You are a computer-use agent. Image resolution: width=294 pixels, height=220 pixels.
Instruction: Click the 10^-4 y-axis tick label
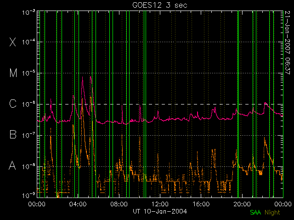click(x=28, y=42)
